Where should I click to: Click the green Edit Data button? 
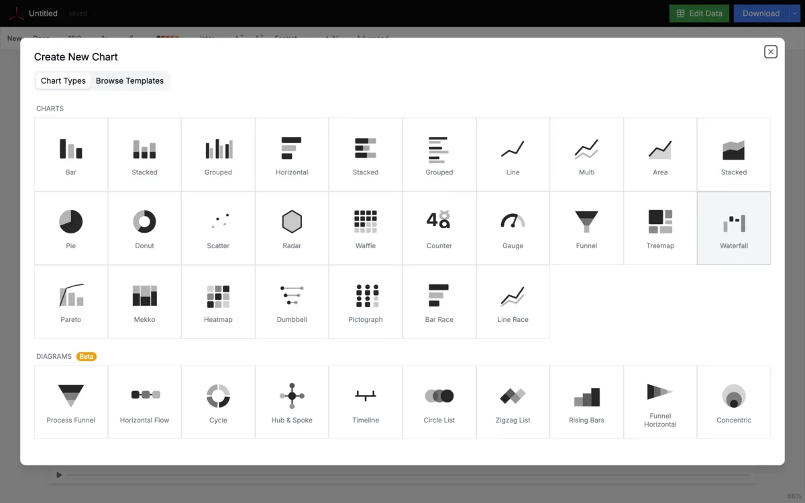coord(699,13)
